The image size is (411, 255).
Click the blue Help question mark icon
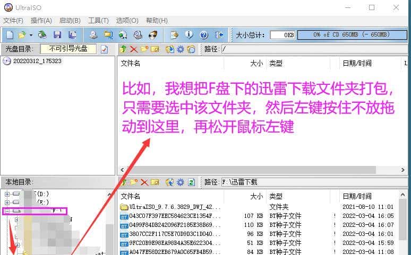tap(204, 35)
